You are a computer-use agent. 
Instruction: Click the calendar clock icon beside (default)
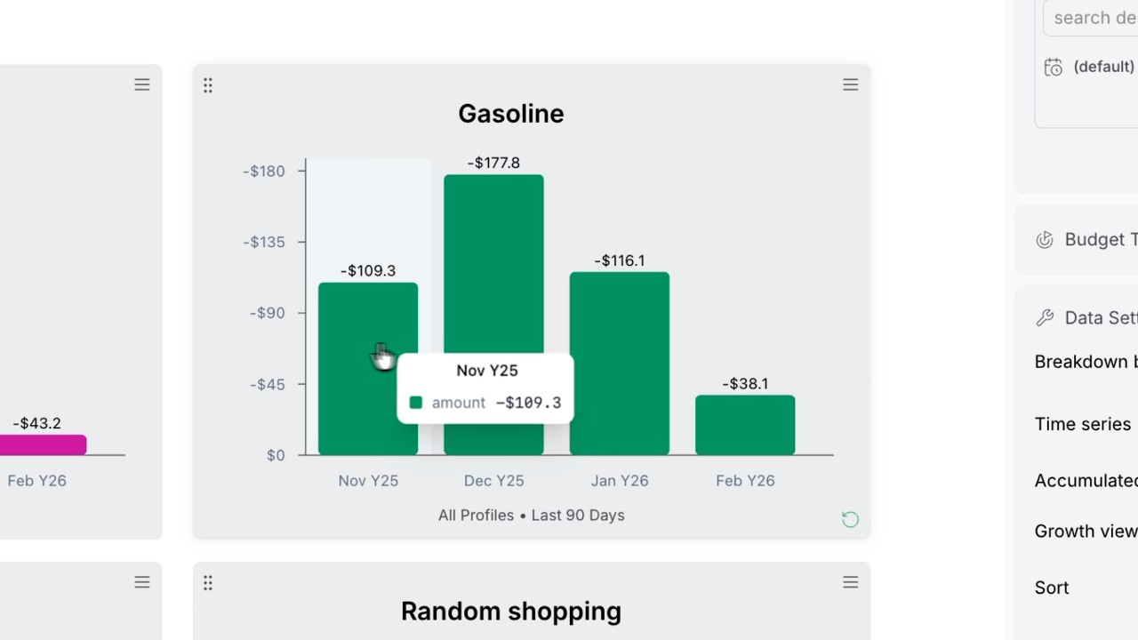(1054, 67)
